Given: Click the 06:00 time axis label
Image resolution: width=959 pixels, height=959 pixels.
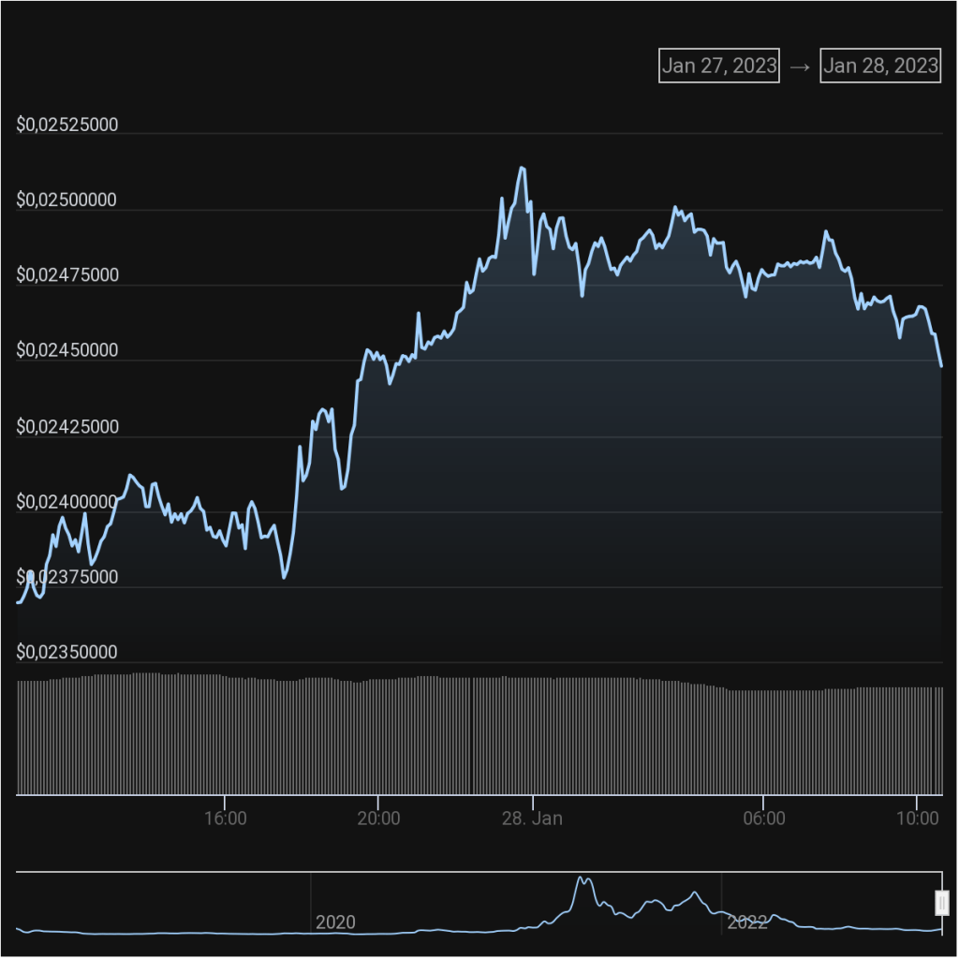Looking at the screenshot, I should pos(764,819).
